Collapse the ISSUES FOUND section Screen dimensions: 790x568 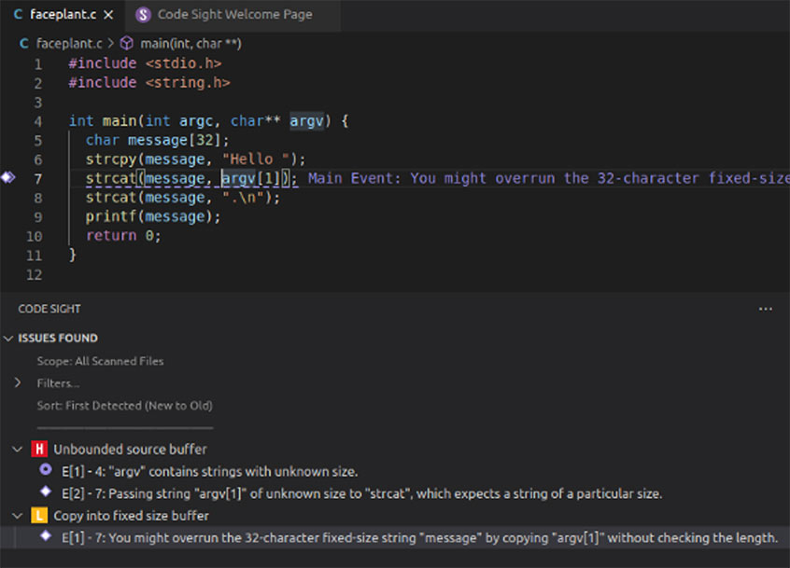coord(8,338)
